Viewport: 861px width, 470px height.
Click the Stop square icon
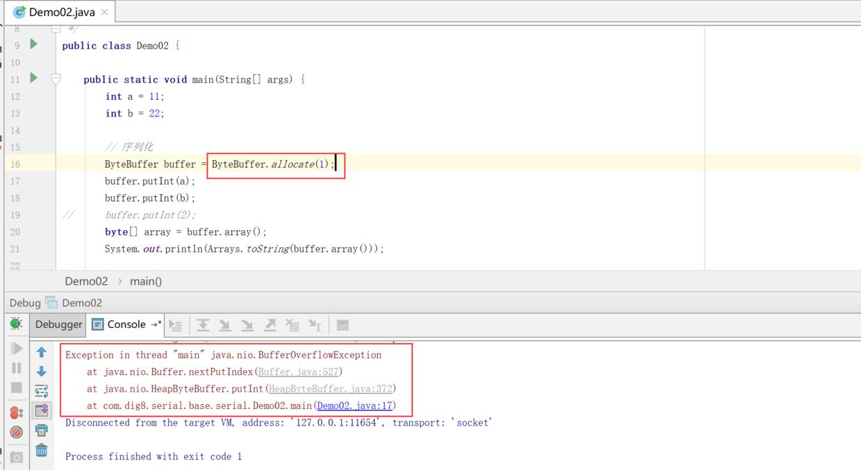16,388
